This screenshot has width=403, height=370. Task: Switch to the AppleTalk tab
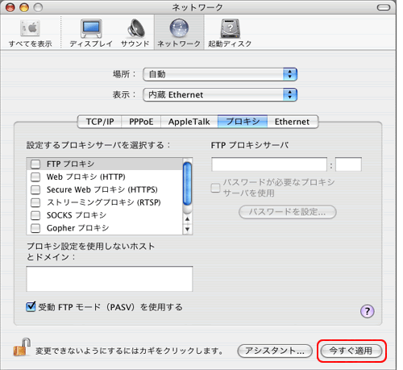click(x=189, y=122)
